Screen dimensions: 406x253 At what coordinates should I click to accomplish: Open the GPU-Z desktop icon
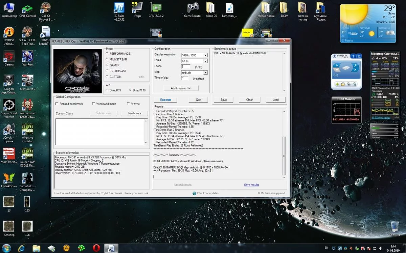click(156, 7)
